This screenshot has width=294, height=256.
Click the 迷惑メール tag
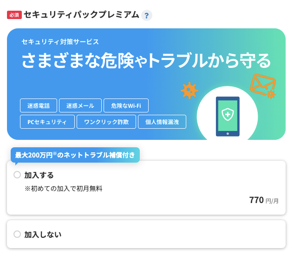tap(80, 105)
